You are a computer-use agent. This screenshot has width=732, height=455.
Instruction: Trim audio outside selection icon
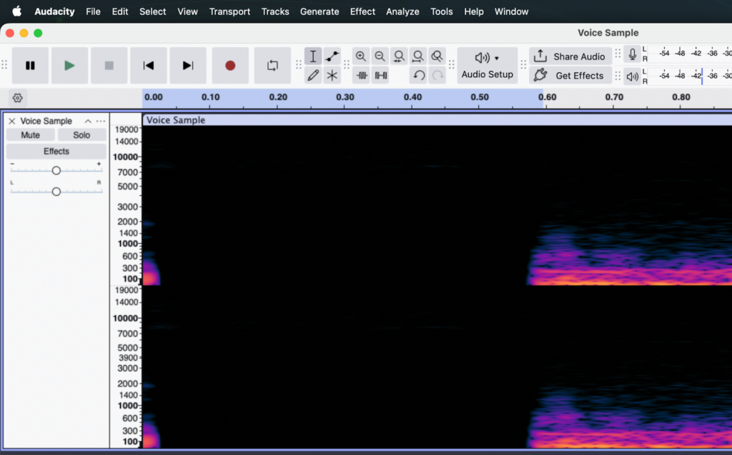(362, 75)
